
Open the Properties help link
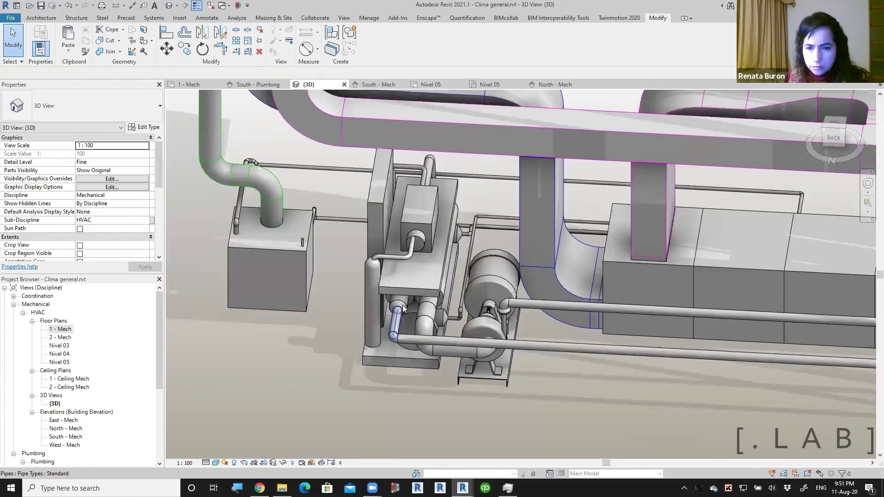(19, 266)
